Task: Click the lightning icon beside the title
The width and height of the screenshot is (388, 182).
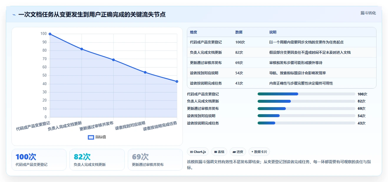Action: click(x=14, y=15)
